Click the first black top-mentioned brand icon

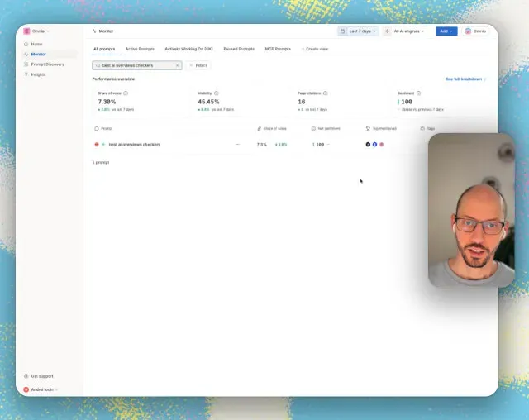pyautogui.click(x=368, y=145)
